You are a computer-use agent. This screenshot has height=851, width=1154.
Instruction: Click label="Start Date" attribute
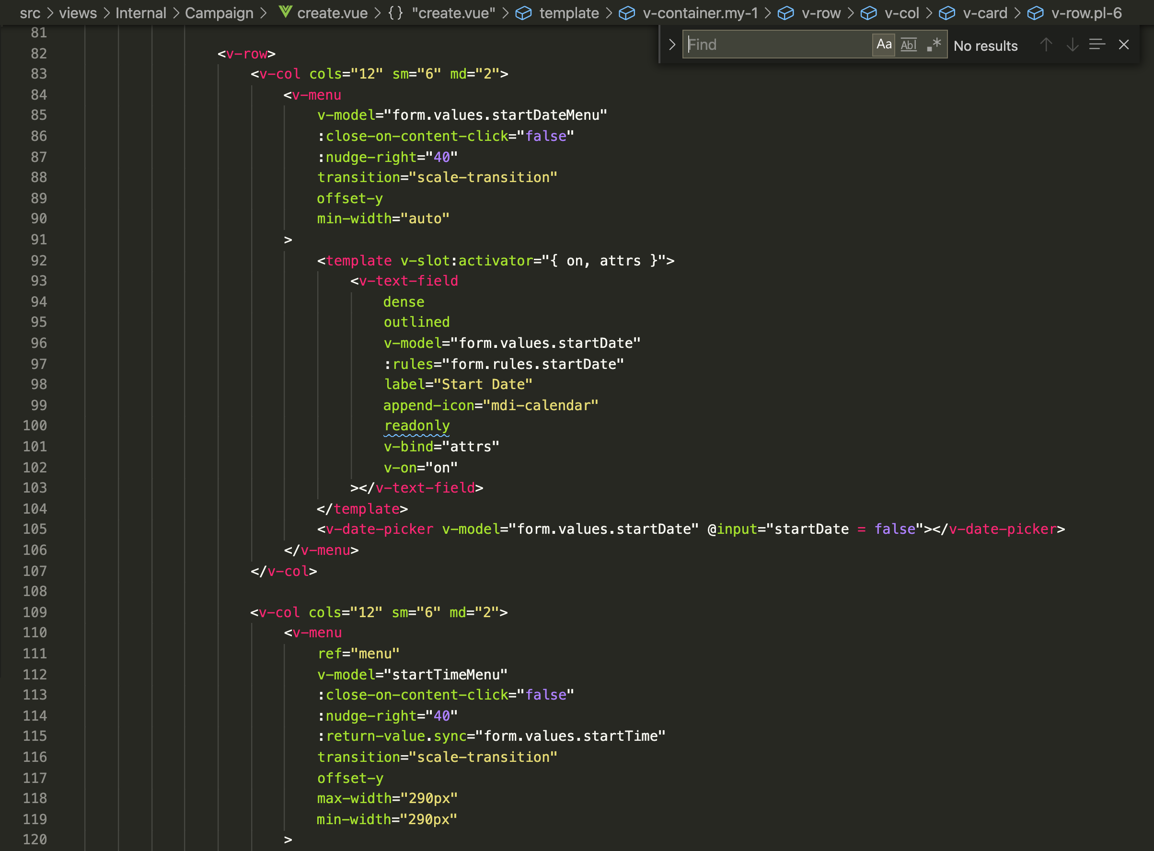[x=458, y=384]
